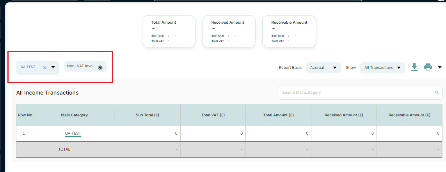Open the QA TEST main category link

click(73, 133)
